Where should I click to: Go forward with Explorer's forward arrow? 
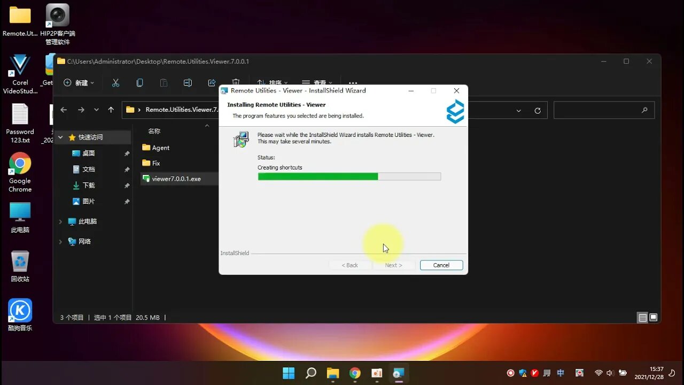click(81, 110)
